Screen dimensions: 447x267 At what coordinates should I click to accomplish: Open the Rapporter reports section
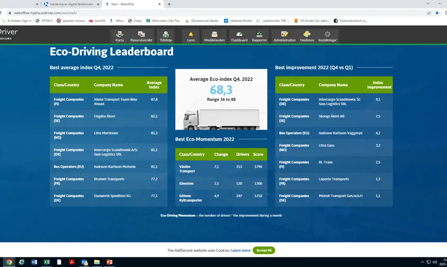(259, 36)
